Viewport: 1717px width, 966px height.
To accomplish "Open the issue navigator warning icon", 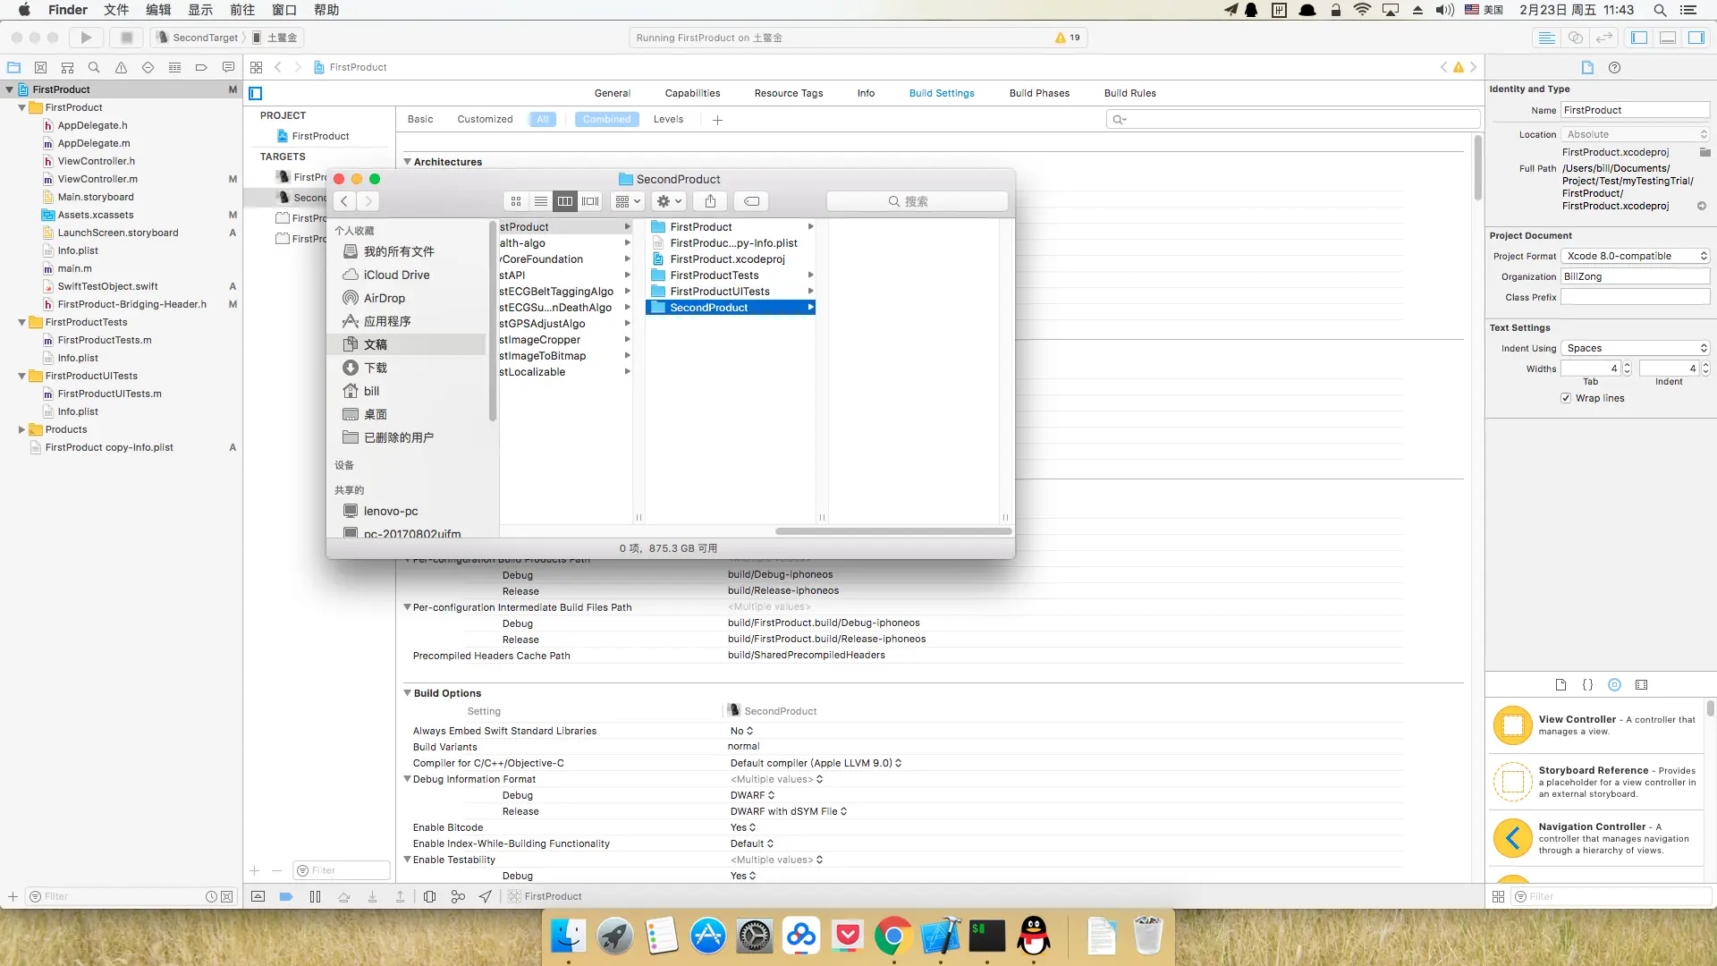I will [x=121, y=67].
